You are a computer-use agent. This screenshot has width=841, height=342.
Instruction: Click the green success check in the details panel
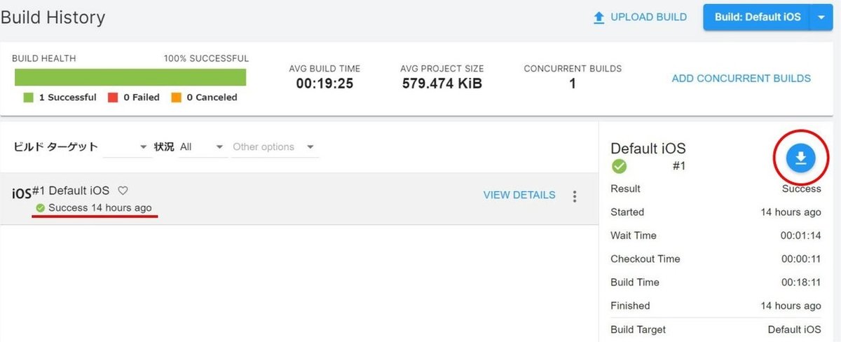click(620, 167)
